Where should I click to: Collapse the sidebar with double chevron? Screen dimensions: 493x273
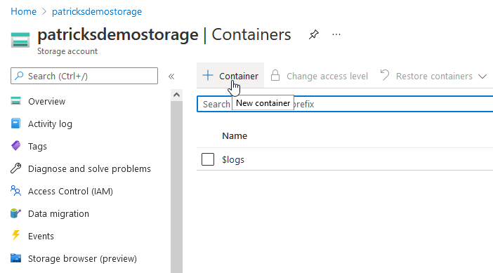pos(171,76)
